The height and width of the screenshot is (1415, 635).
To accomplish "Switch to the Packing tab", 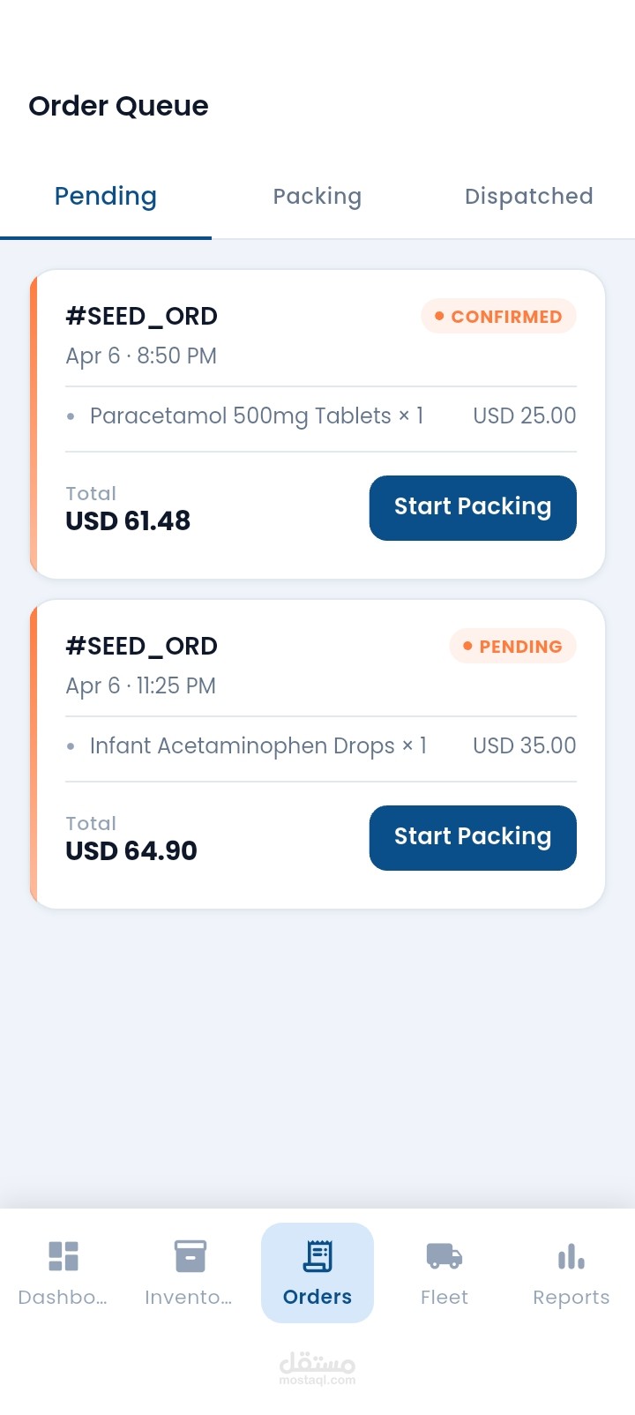I will coord(317,196).
